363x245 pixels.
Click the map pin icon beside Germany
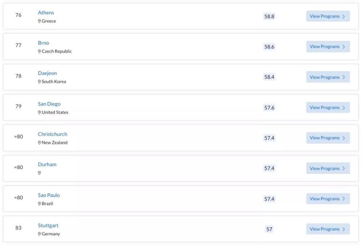tap(39, 234)
